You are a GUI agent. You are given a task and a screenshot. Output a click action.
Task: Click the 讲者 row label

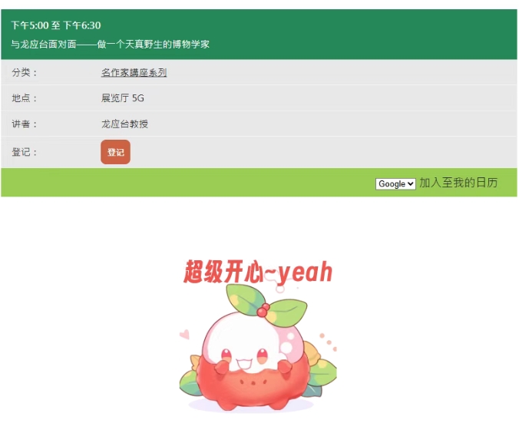(x=24, y=124)
